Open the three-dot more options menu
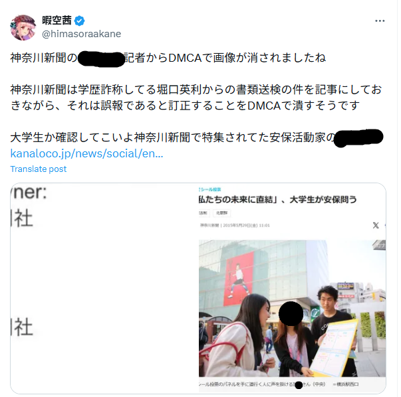Viewport: 401px width, 397px height. (x=380, y=21)
